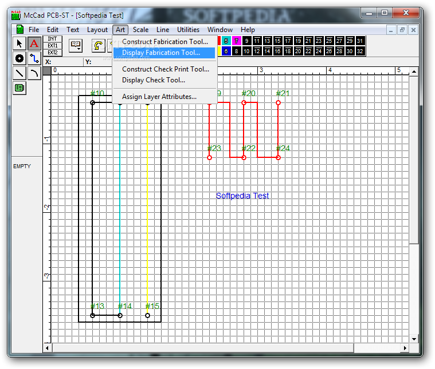This screenshot has width=435, height=369.
Task: Open the Utilities menu
Action: 188,30
